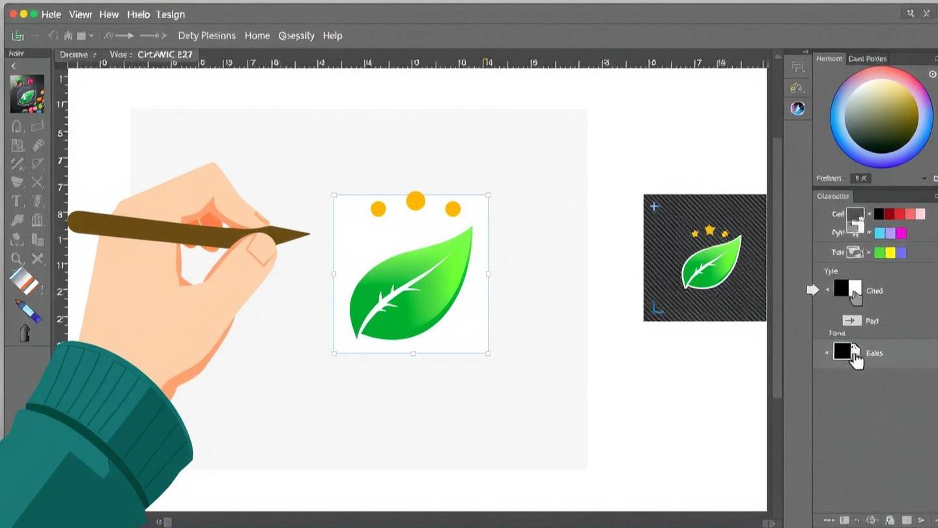Click the green grid icon in toolbar
The image size is (938, 528).
click(18, 36)
